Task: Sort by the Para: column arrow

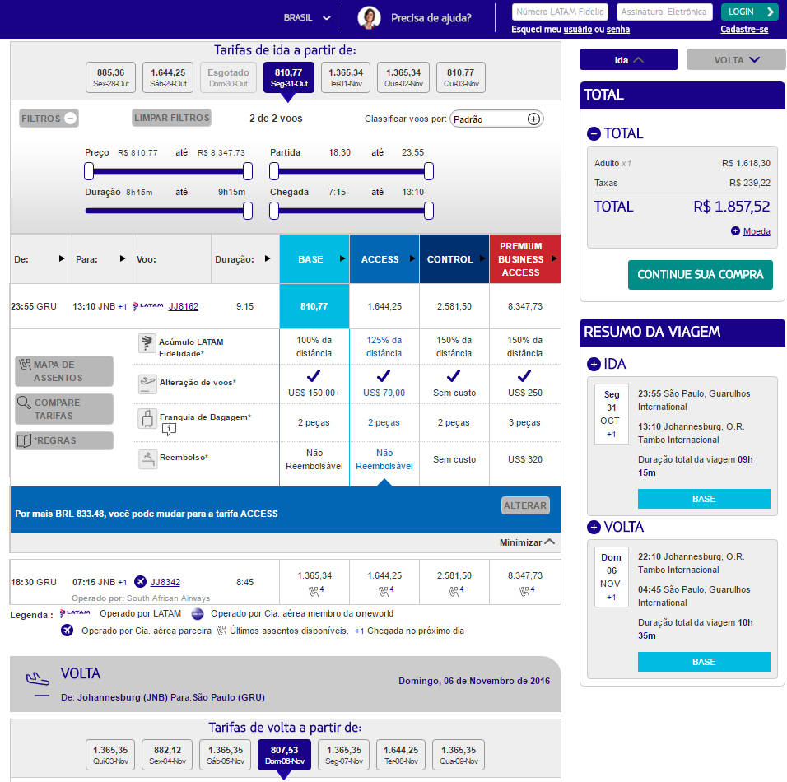Action: click(x=123, y=258)
